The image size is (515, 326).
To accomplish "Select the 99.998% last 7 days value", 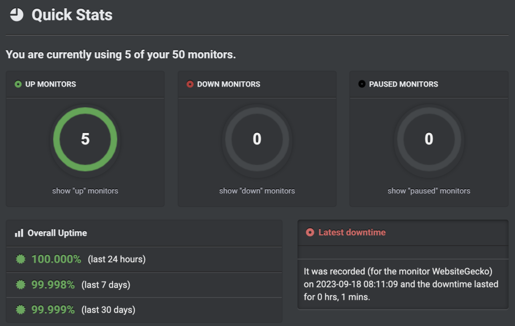I will (x=53, y=285).
